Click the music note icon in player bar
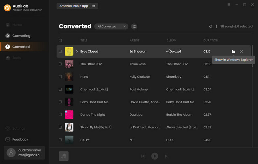Image resolution: width=258 pixels, height=164 pixels. coord(64,156)
